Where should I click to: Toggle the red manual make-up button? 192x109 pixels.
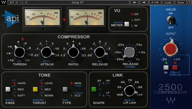[175, 68]
